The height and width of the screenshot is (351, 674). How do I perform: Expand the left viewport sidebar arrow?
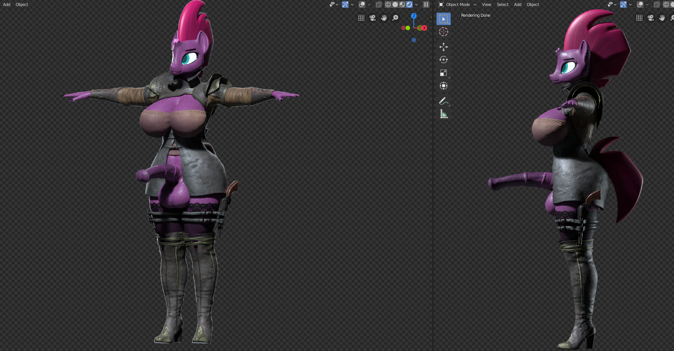[x=431, y=17]
